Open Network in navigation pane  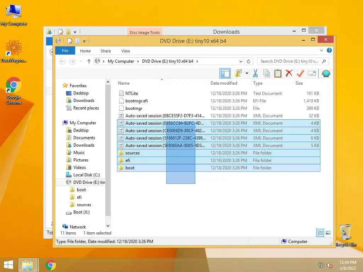[78, 227]
